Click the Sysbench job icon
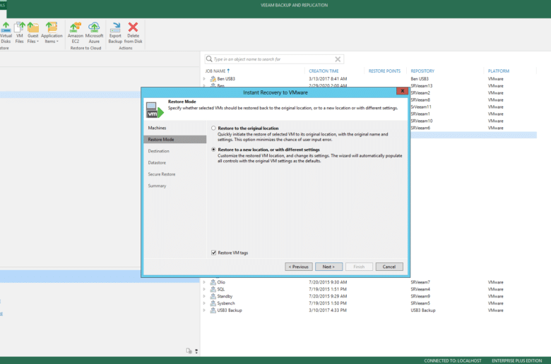This screenshot has width=551, height=364. (213, 303)
